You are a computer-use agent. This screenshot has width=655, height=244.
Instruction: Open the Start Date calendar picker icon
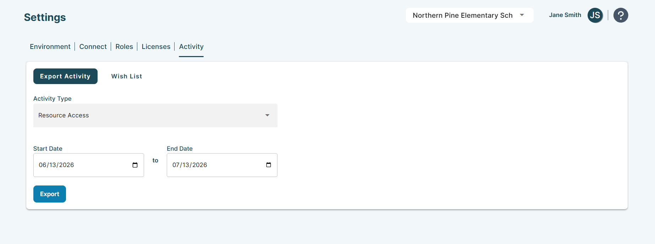click(x=135, y=165)
